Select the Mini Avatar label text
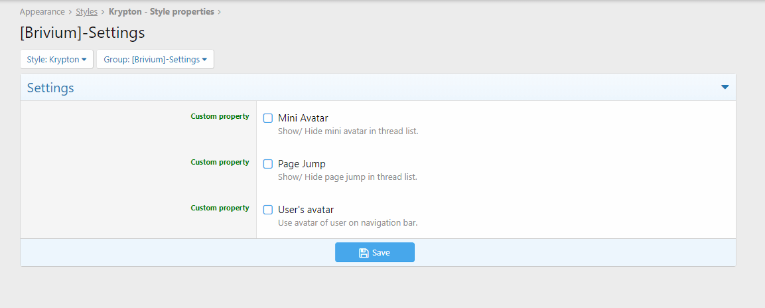This screenshot has height=308, width=765. pyautogui.click(x=303, y=118)
